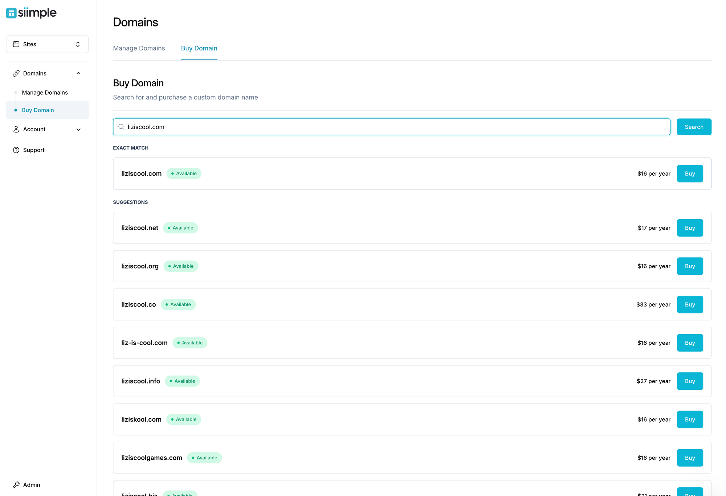Click the $17 per year price
The width and height of the screenshot is (726, 496).
coord(654,228)
